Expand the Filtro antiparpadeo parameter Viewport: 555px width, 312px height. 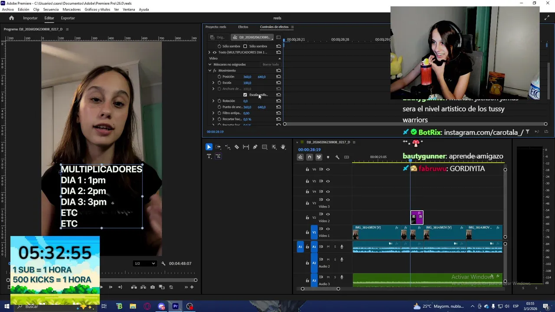click(x=213, y=113)
